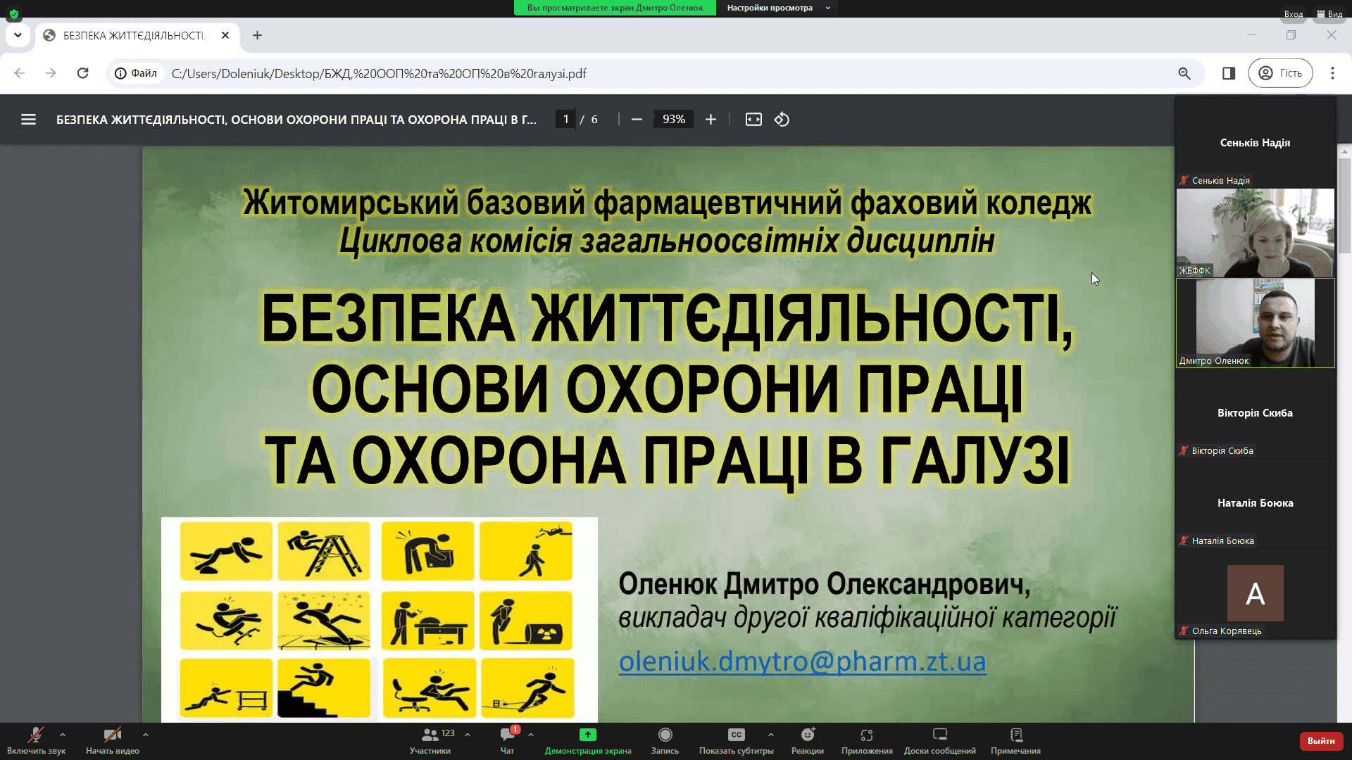Image resolution: width=1352 pixels, height=760 pixels.
Task: Click the PDF document title text
Action: pos(296,120)
